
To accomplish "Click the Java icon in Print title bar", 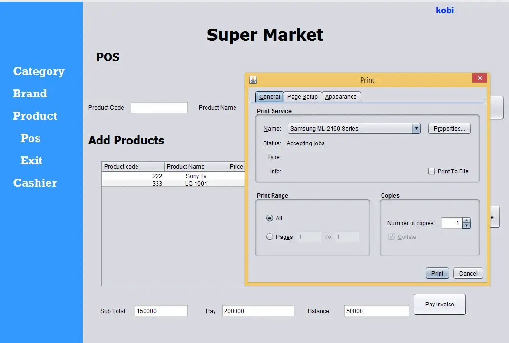I will [253, 80].
